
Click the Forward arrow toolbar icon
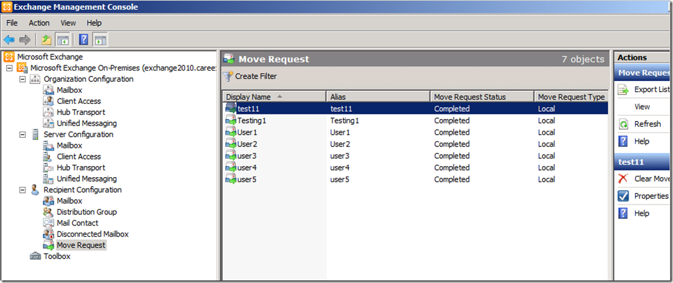[x=25, y=40]
